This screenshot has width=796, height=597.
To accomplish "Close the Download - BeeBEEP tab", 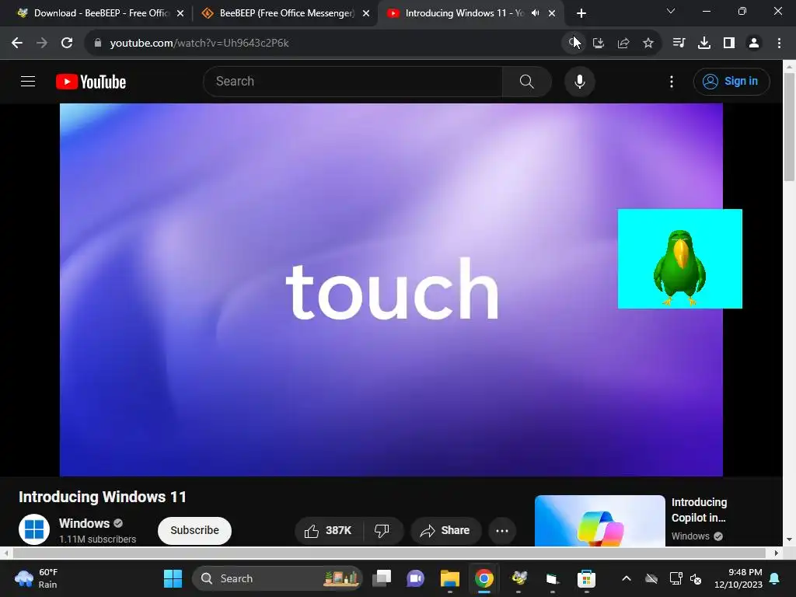I will click(180, 14).
